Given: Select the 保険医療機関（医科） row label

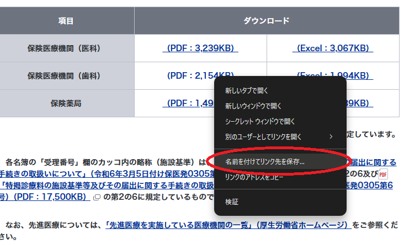Looking at the screenshot, I should (x=66, y=48).
